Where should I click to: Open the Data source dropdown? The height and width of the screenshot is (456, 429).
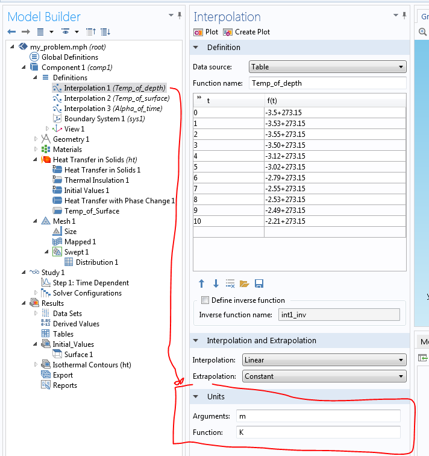tap(327, 67)
